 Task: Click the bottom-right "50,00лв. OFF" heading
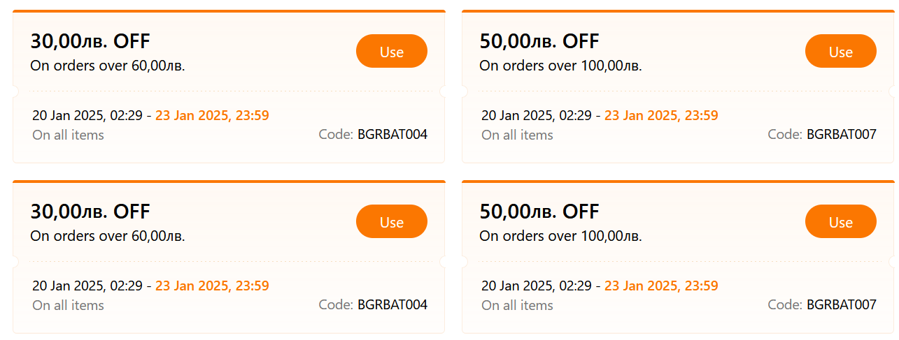point(539,212)
